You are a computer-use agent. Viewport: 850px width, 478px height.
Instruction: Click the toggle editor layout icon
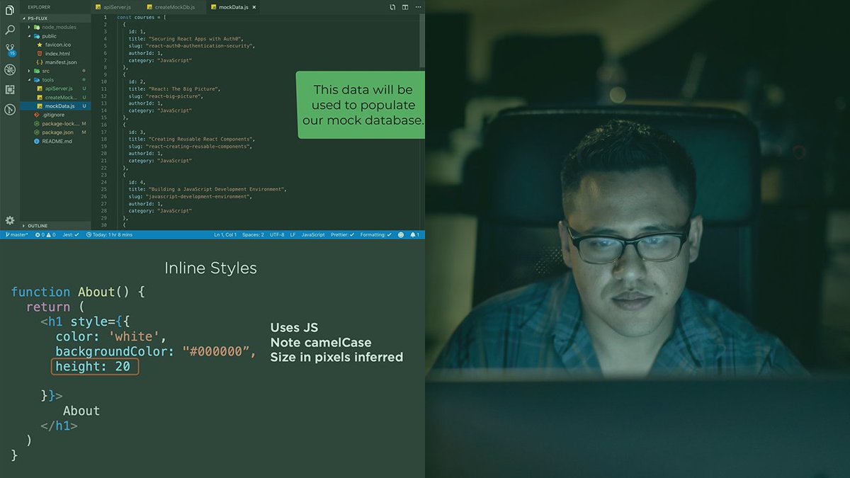404,6
